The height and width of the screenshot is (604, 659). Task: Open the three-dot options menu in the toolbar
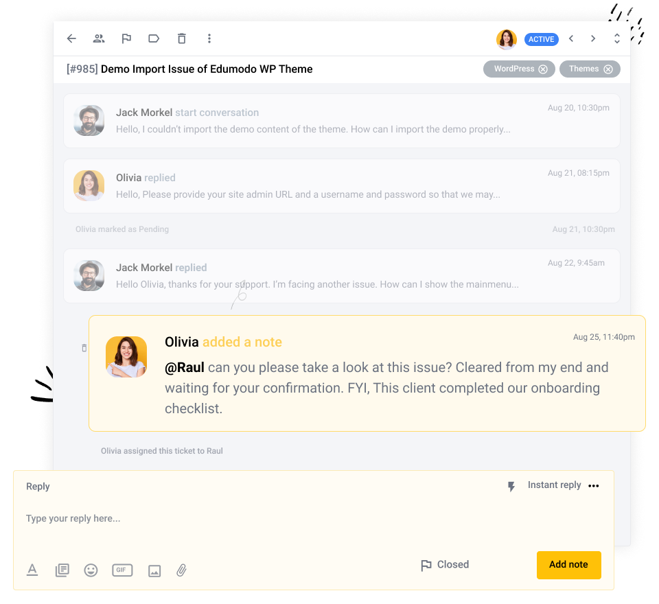pyautogui.click(x=209, y=39)
